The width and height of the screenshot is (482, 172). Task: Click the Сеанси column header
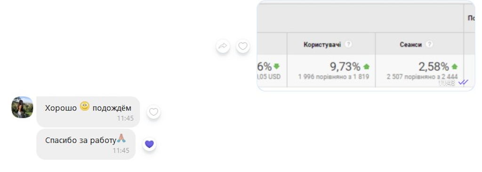click(410, 45)
